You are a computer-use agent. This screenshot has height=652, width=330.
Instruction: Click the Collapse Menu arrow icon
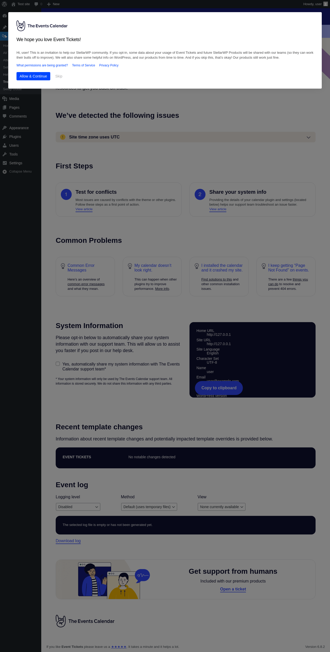click(5, 172)
